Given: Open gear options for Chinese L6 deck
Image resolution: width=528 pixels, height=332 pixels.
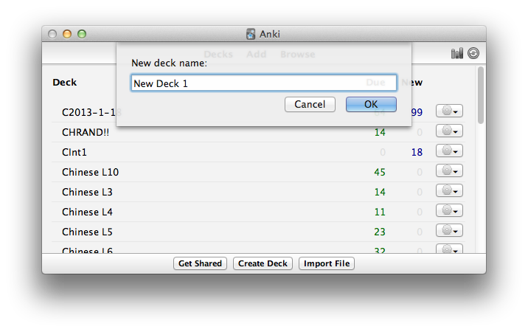Looking at the screenshot, I should 449,249.
